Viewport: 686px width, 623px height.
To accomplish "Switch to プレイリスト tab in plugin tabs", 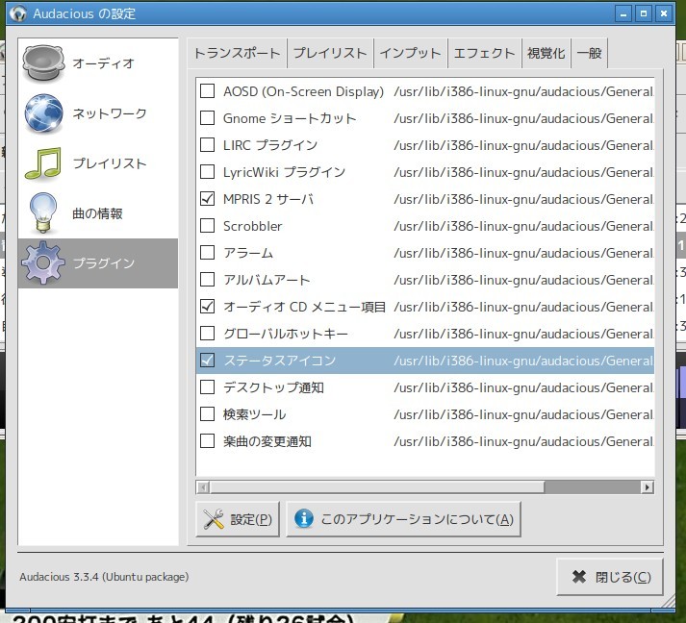I will tap(330, 53).
